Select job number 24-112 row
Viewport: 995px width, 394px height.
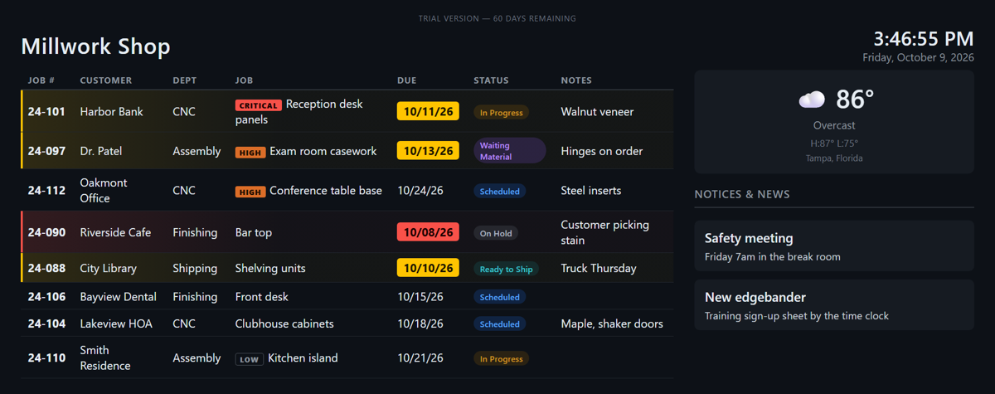[x=347, y=190]
